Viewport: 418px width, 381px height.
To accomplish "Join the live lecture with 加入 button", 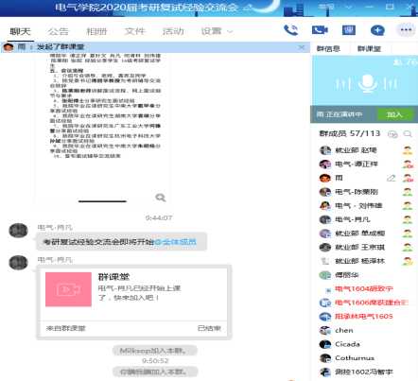I will (395, 114).
